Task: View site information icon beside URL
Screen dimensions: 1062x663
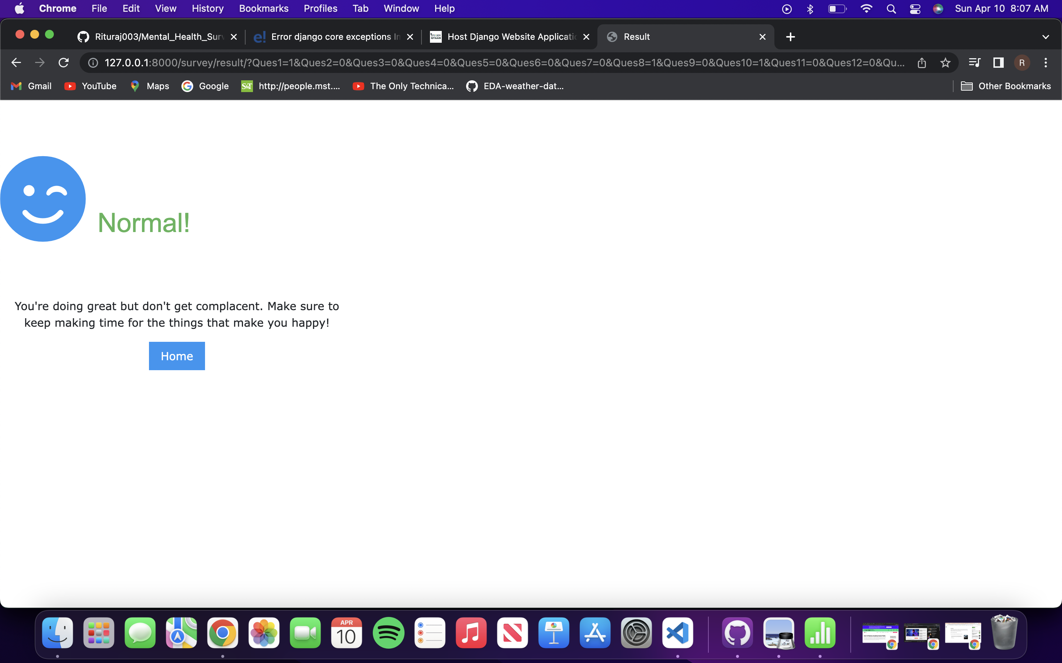Action: 93,63
